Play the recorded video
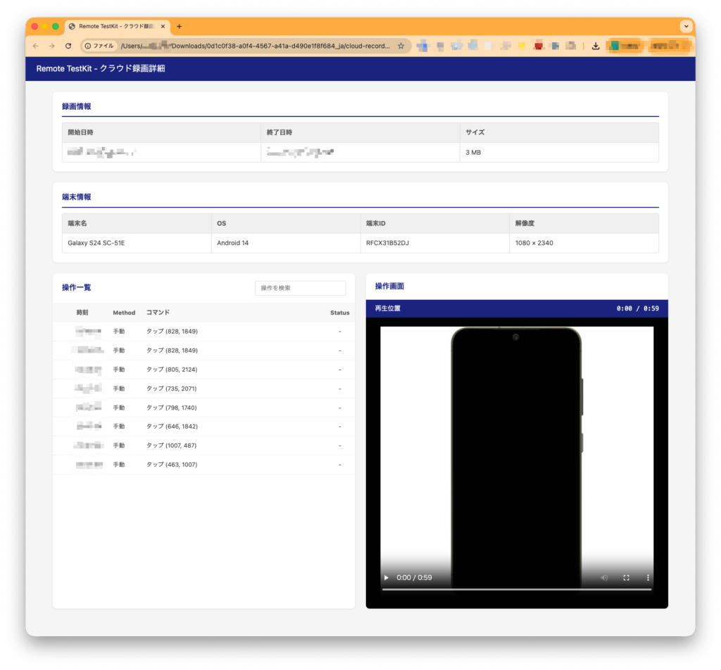This screenshot has width=721, height=670. [x=386, y=578]
